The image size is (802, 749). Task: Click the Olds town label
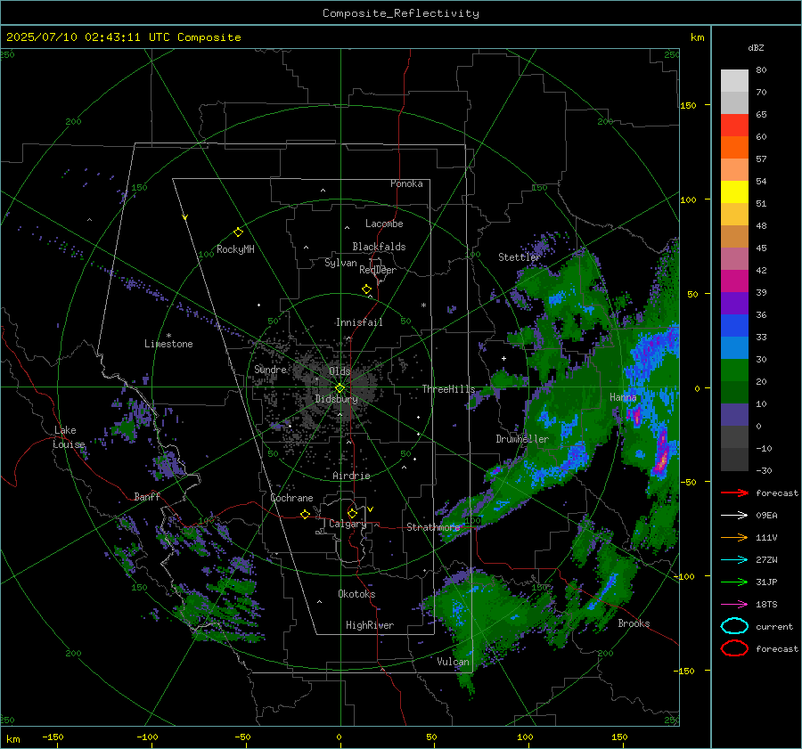tap(340, 371)
